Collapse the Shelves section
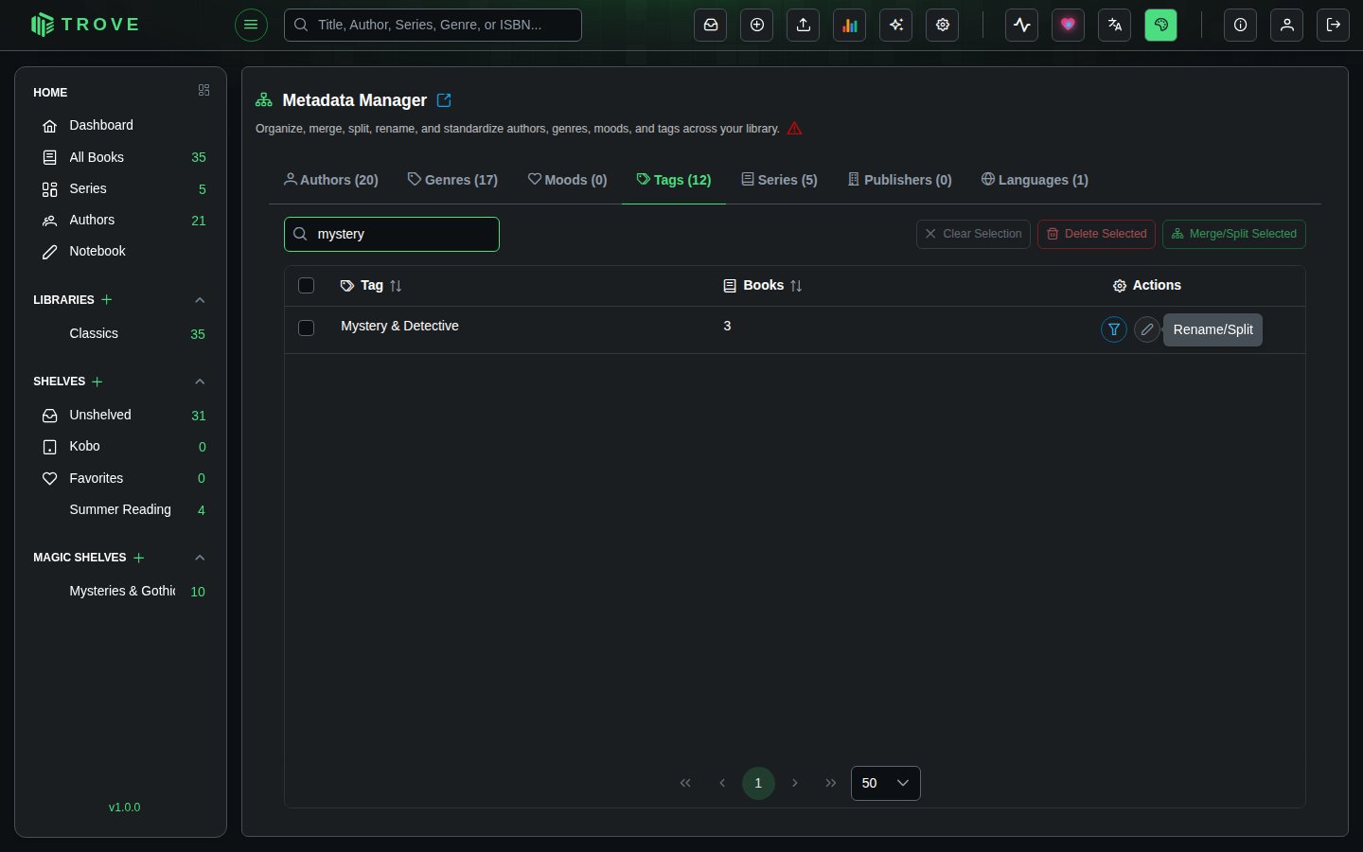 200,382
